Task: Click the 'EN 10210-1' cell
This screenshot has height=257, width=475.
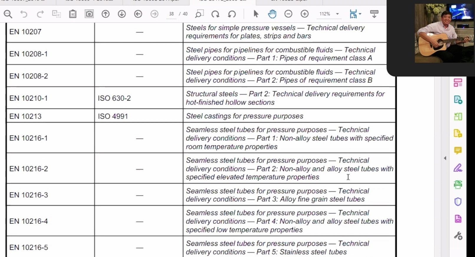Action: tap(50, 98)
